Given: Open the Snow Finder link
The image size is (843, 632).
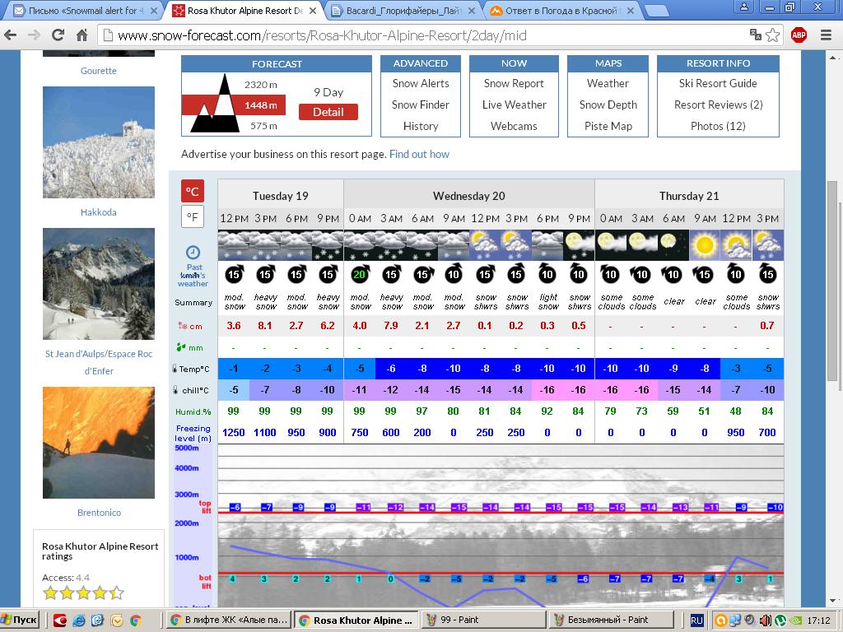Looking at the screenshot, I should (x=421, y=105).
